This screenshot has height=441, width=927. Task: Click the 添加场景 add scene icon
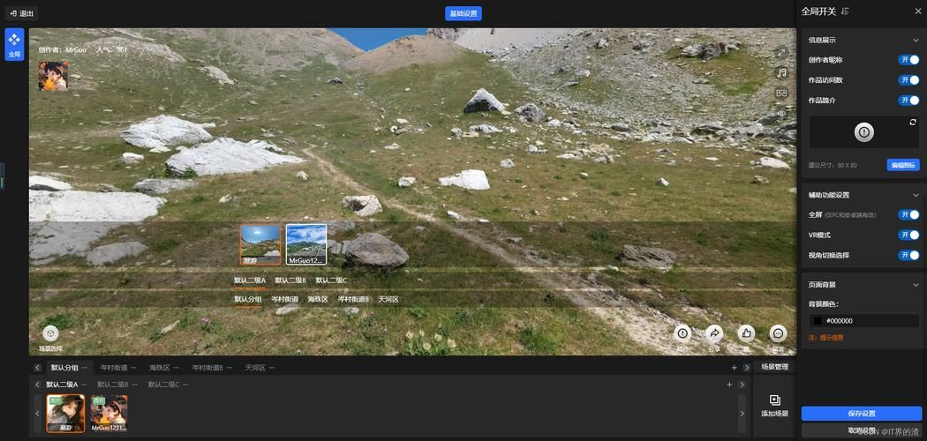774,400
